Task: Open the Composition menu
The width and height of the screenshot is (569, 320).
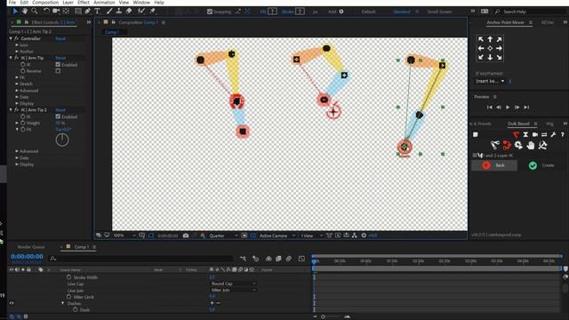Action: point(45,2)
